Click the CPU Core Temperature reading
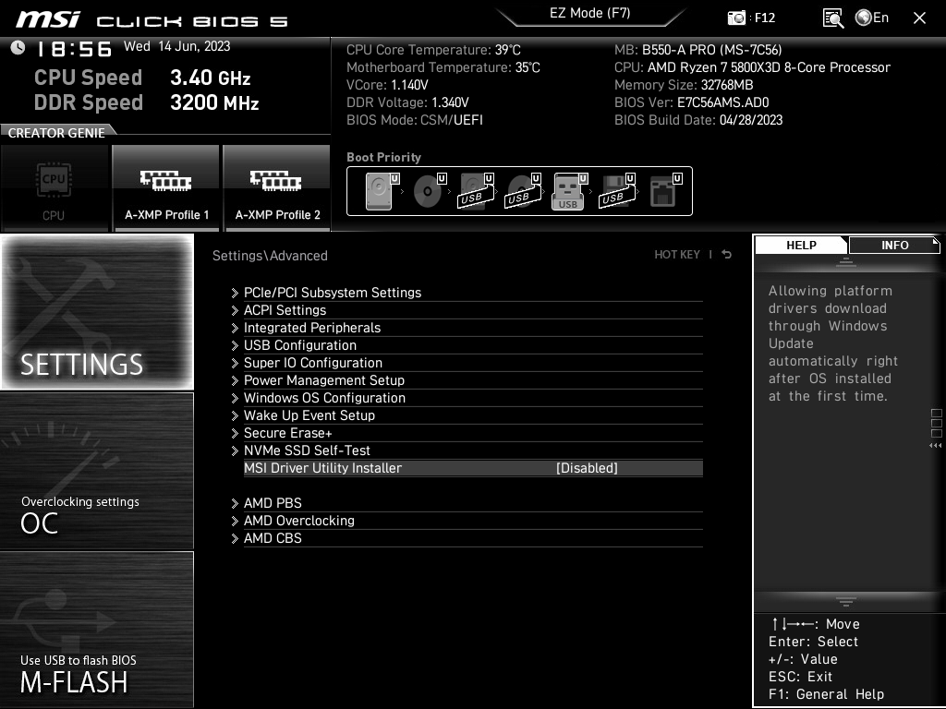The height and width of the screenshot is (709, 946). [433, 50]
